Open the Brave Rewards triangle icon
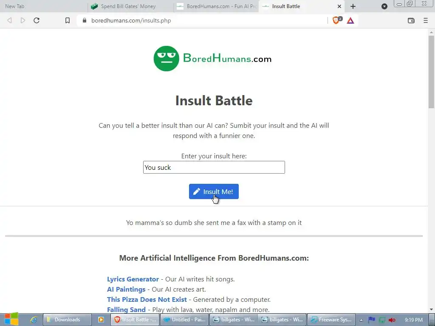This screenshot has height=326, width=435. point(350,20)
